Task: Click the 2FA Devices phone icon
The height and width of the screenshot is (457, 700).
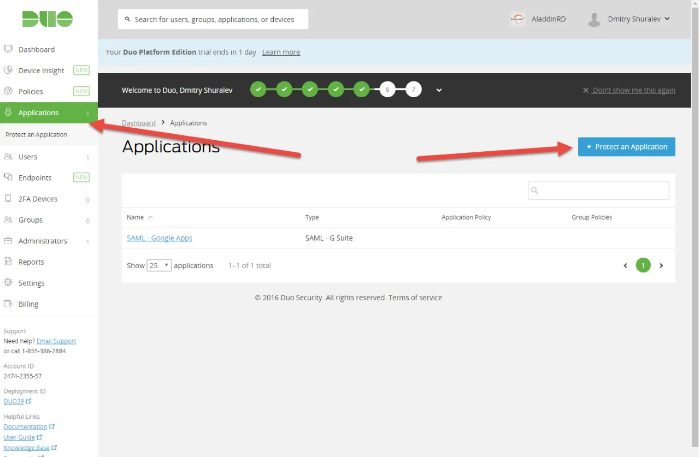Action: (x=8, y=199)
